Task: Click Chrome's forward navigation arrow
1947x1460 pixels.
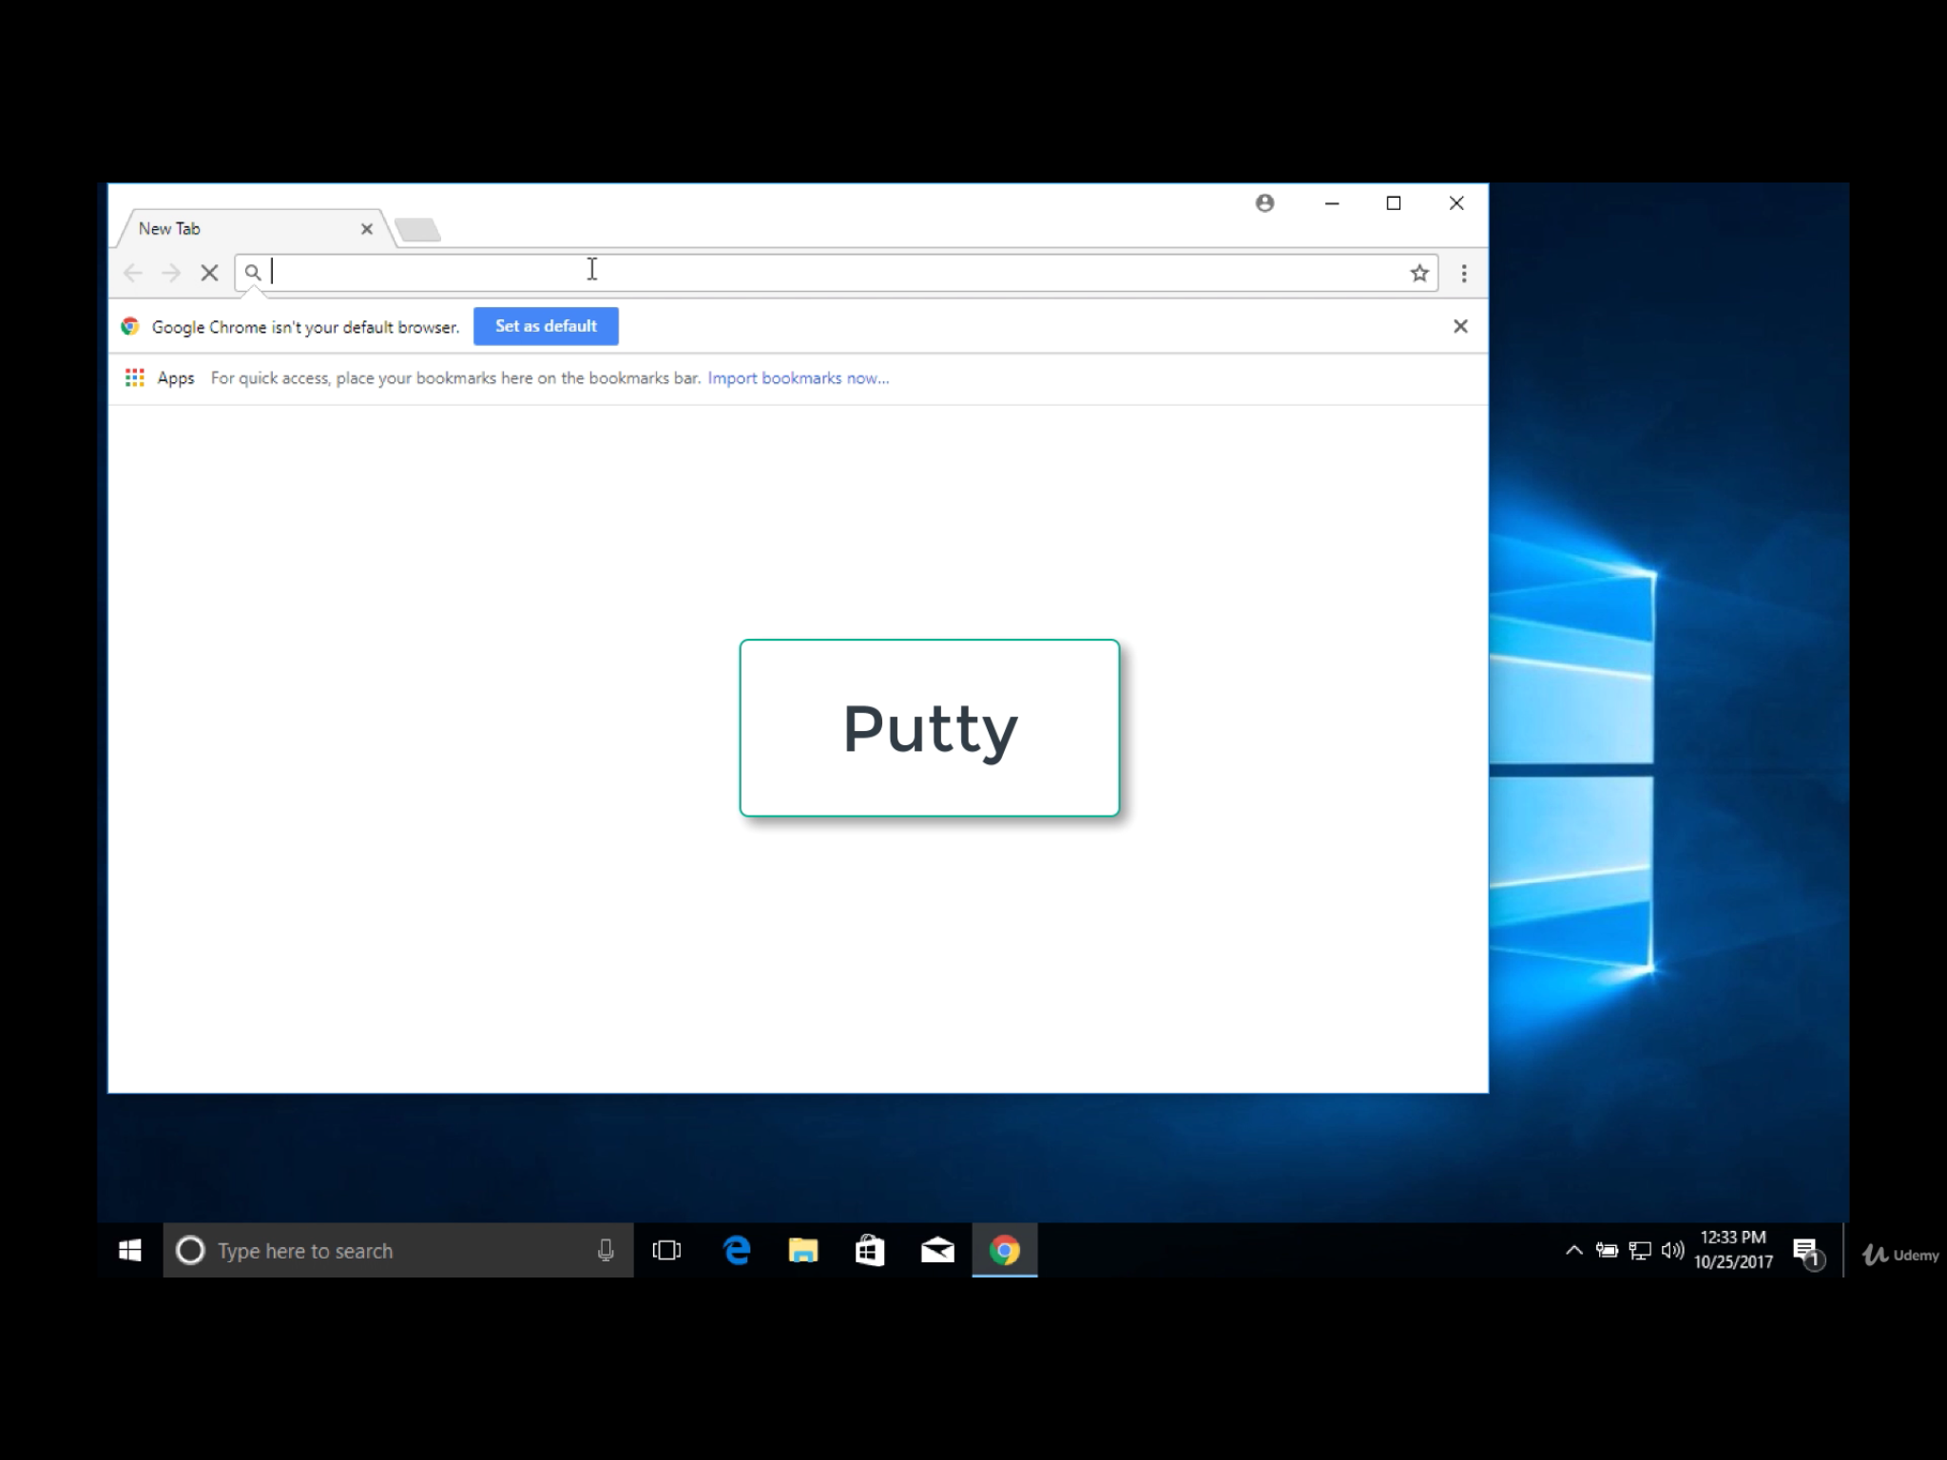Action: click(171, 274)
